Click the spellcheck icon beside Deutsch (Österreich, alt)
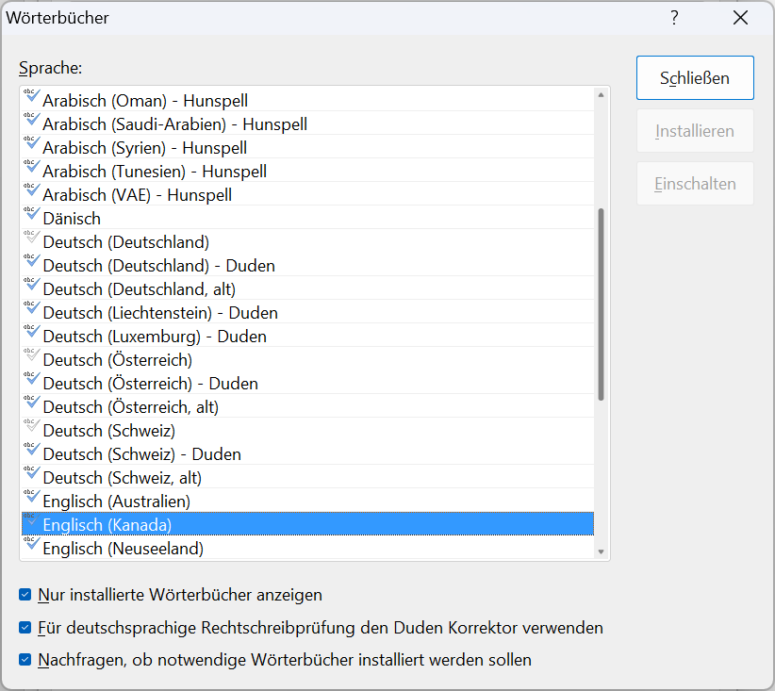Image resolution: width=775 pixels, height=691 pixels. 31,402
